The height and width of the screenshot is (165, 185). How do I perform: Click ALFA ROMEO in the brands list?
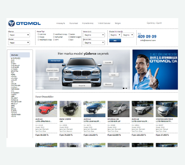tap(16, 58)
